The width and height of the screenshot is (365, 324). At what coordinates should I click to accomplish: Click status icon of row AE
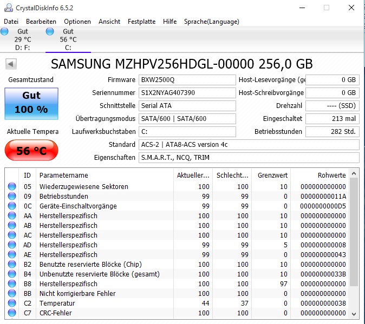point(12,254)
